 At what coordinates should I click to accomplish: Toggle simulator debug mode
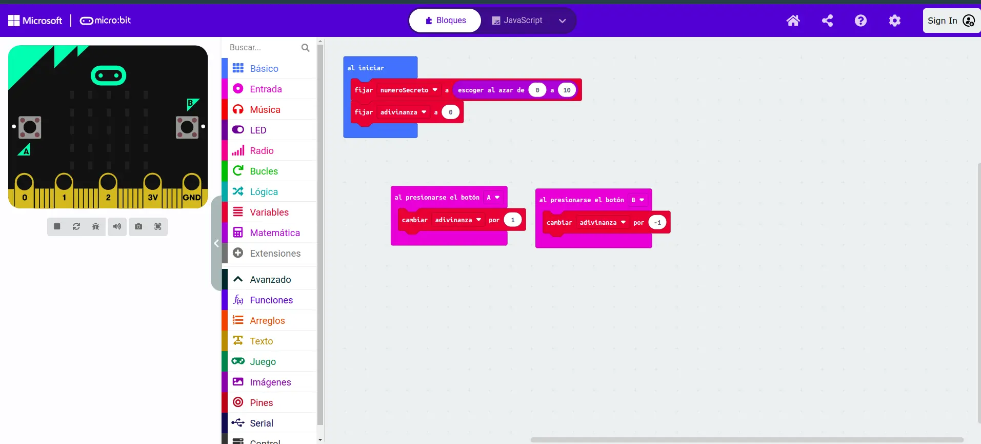[x=96, y=226]
